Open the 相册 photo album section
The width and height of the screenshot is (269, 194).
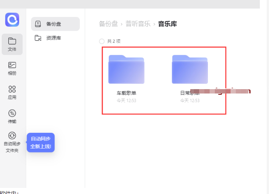[x=12, y=68]
